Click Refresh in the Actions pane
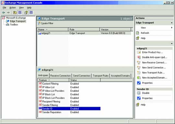This screenshot has width=175, height=124. point(145,33)
